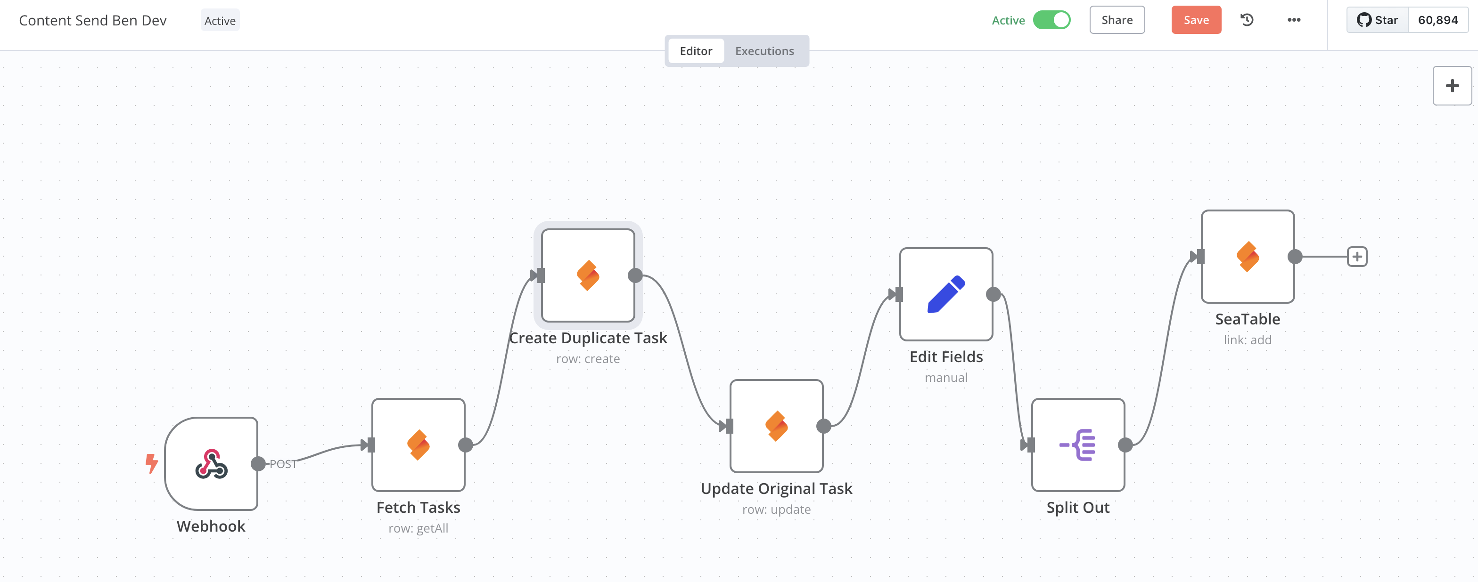Switch to the Editor tab
This screenshot has height=582, width=1478.
[x=696, y=51]
